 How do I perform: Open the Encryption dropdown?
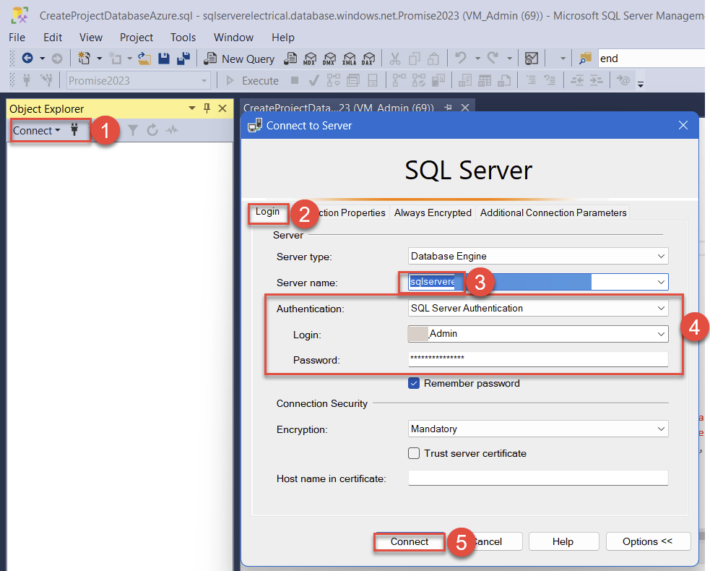(661, 429)
